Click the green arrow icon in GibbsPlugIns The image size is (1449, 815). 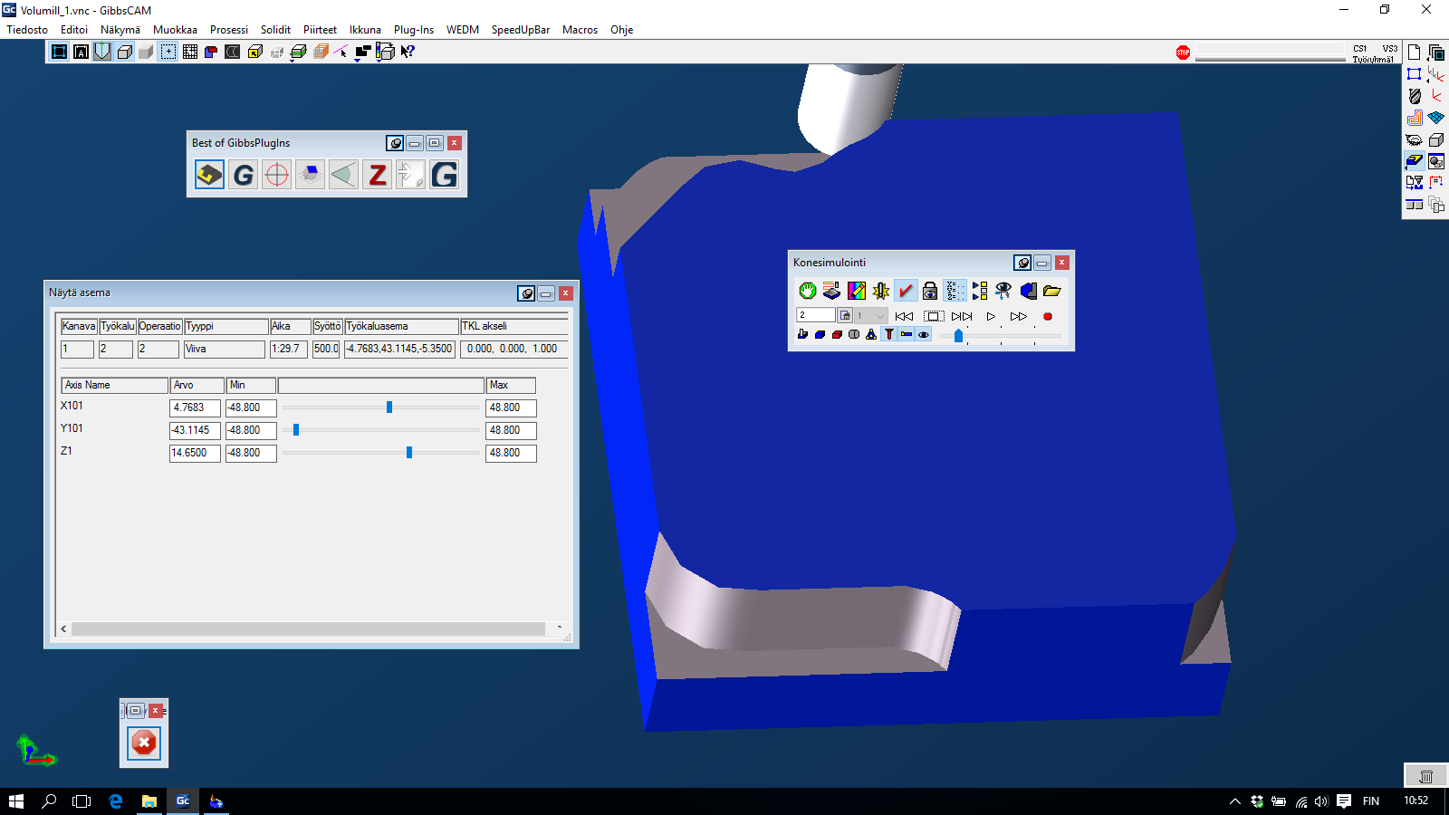point(343,174)
